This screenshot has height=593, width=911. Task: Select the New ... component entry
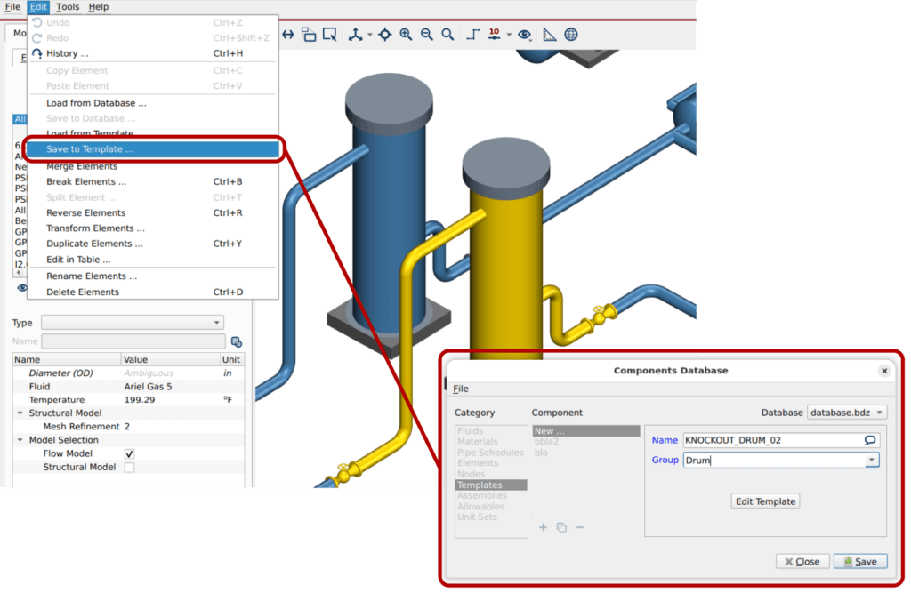pyautogui.click(x=586, y=431)
